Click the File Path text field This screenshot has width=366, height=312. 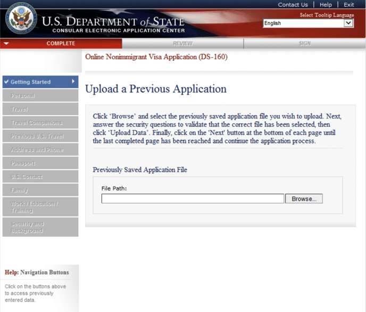(193, 199)
